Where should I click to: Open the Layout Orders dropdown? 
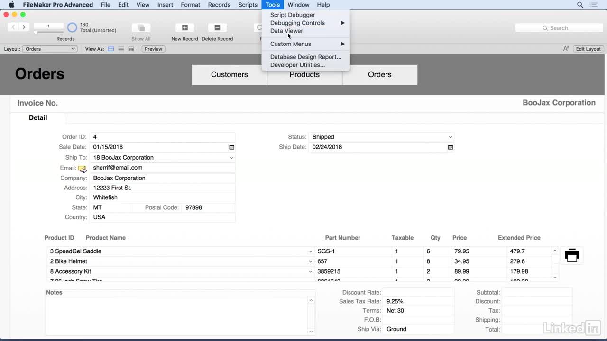[50, 49]
